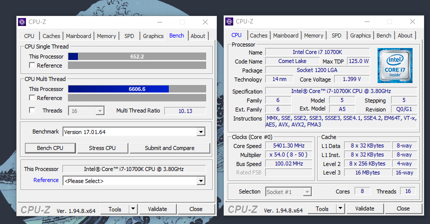Tick the Threads checkbox
This screenshot has height=224, width=430.
32,110
